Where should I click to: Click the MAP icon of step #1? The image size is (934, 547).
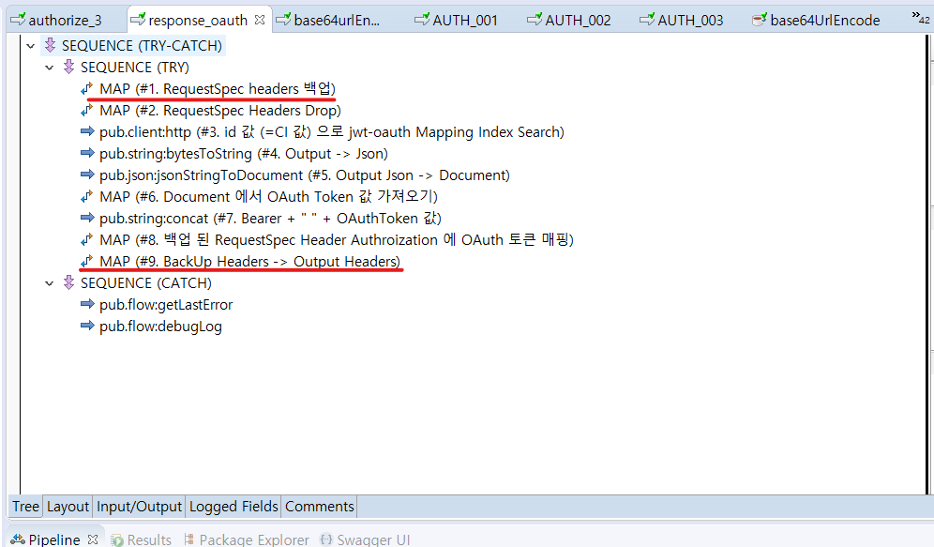87,89
